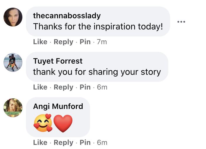Open Angi Munford's profile name link
Viewport: 206px width, 149px height.
(x=58, y=106)
